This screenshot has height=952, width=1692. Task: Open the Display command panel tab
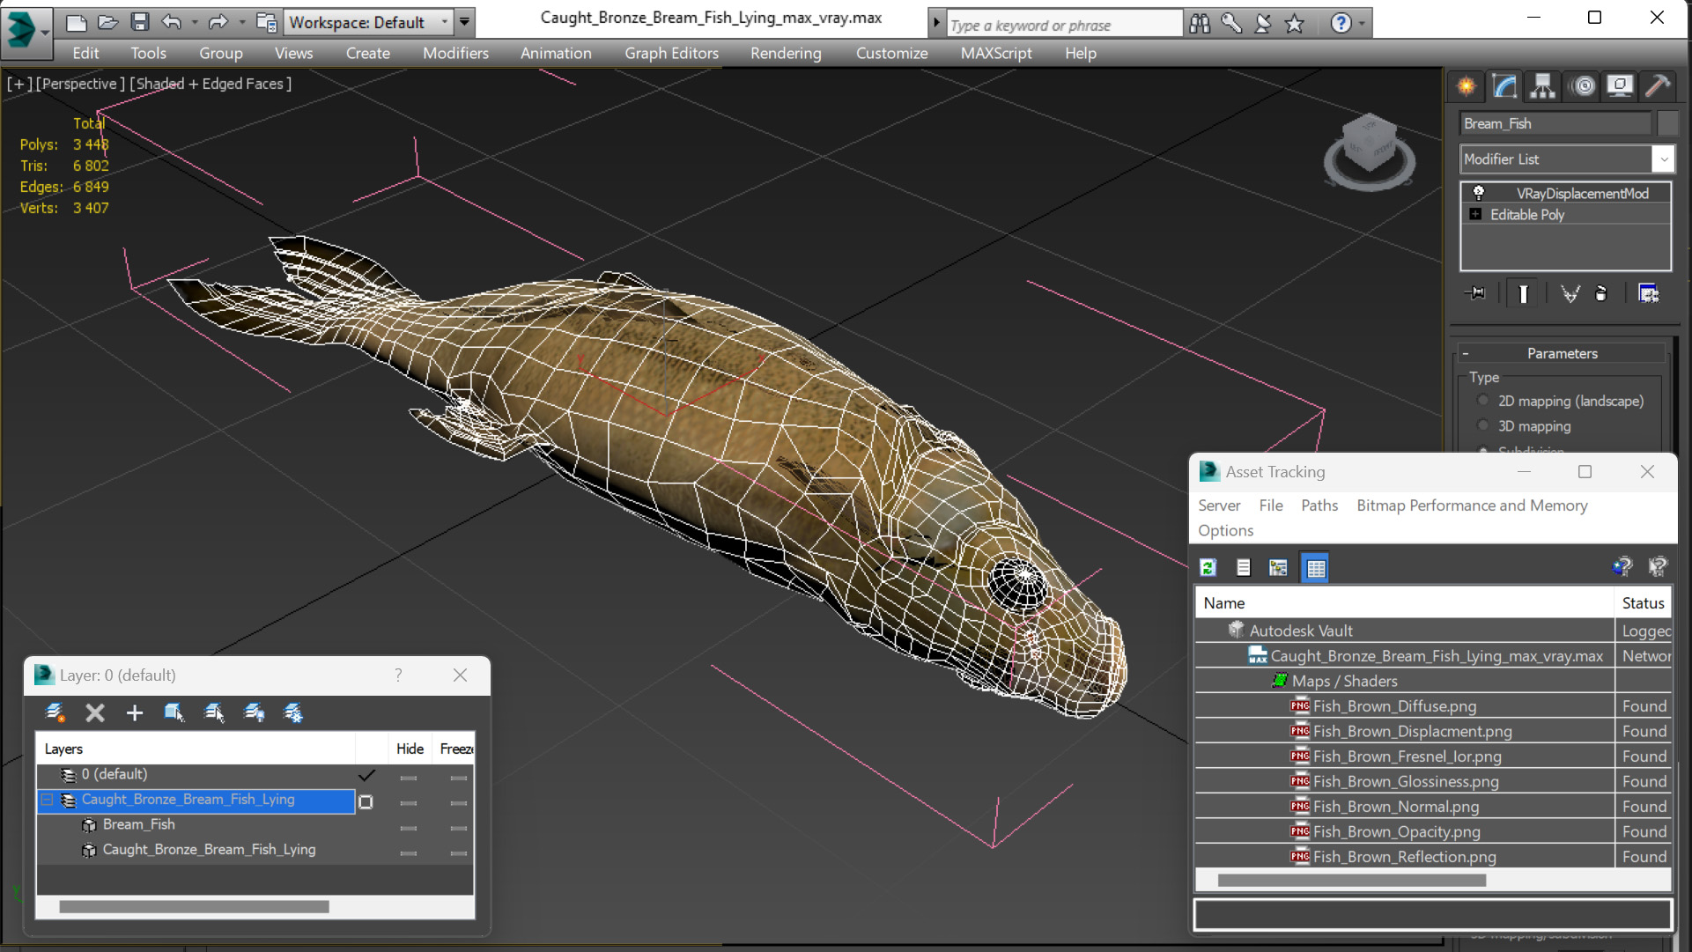[1620, 86]
